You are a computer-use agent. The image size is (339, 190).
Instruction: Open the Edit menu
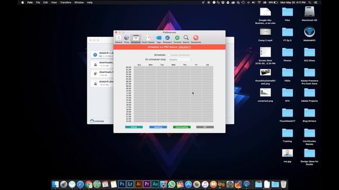[46, 3]
